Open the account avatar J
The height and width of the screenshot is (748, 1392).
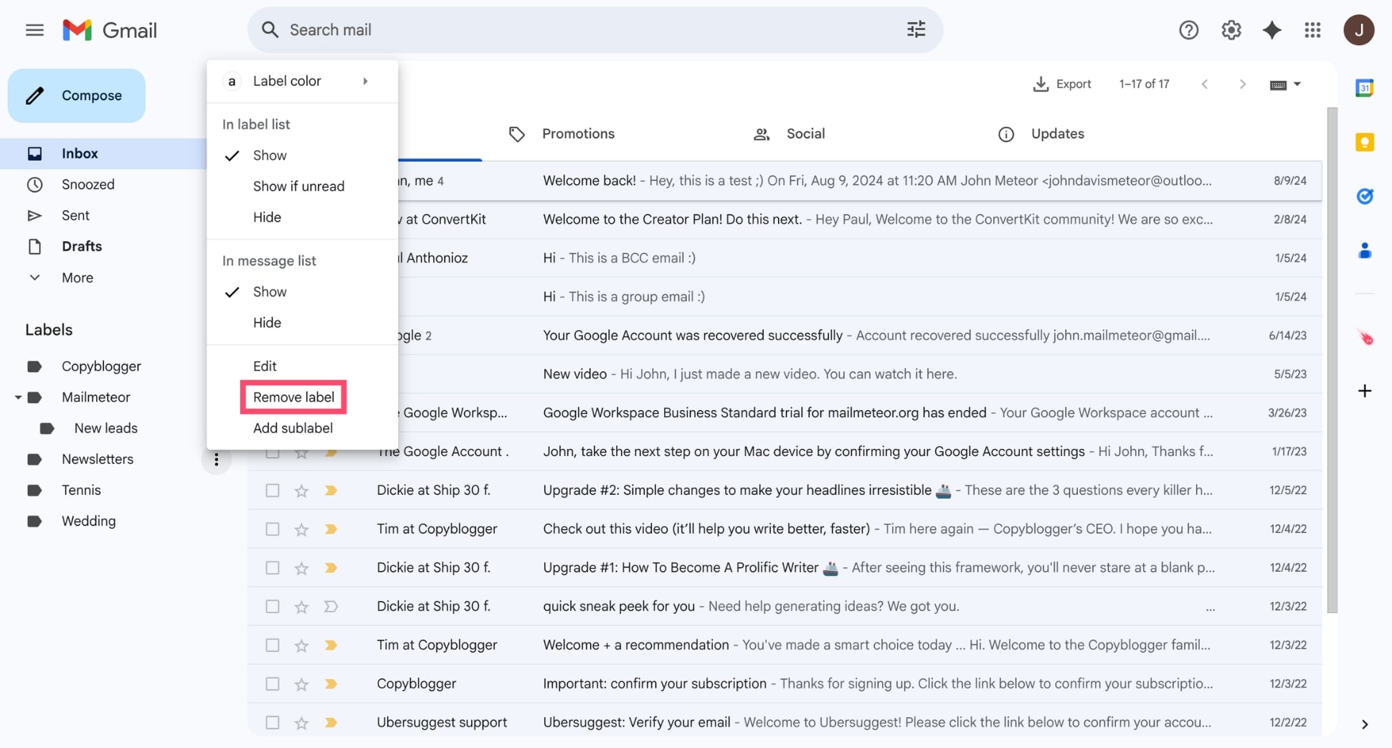1358,30
